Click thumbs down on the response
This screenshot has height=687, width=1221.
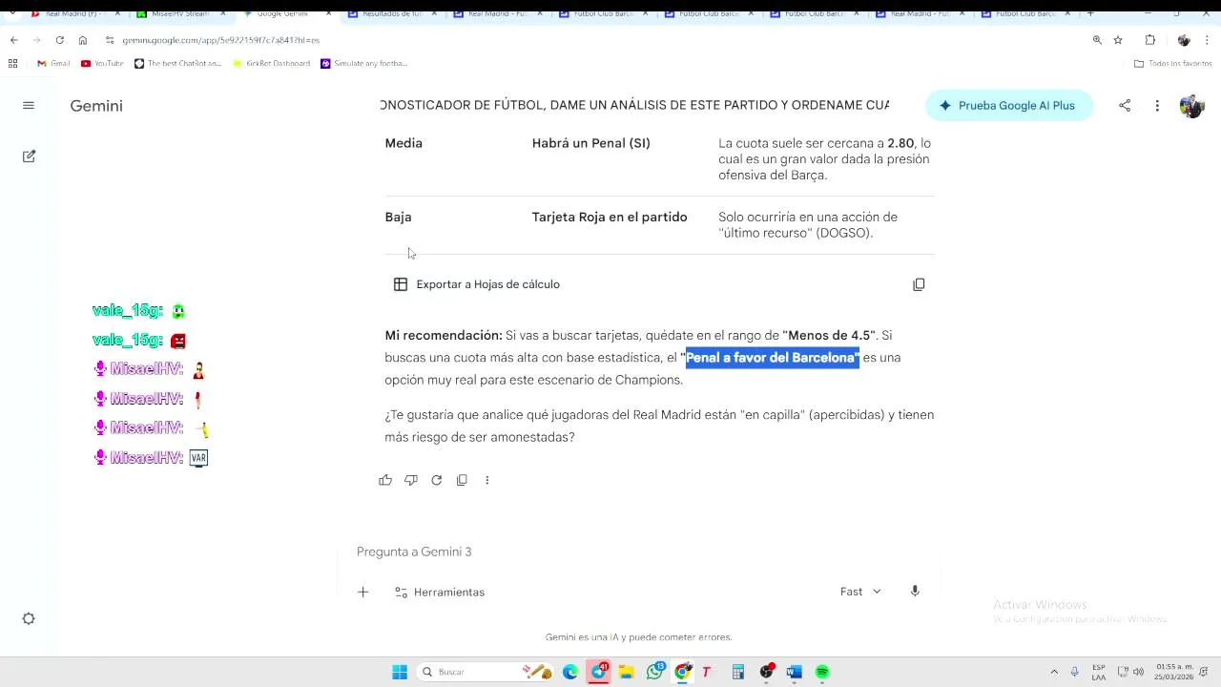tap(411, 480)
